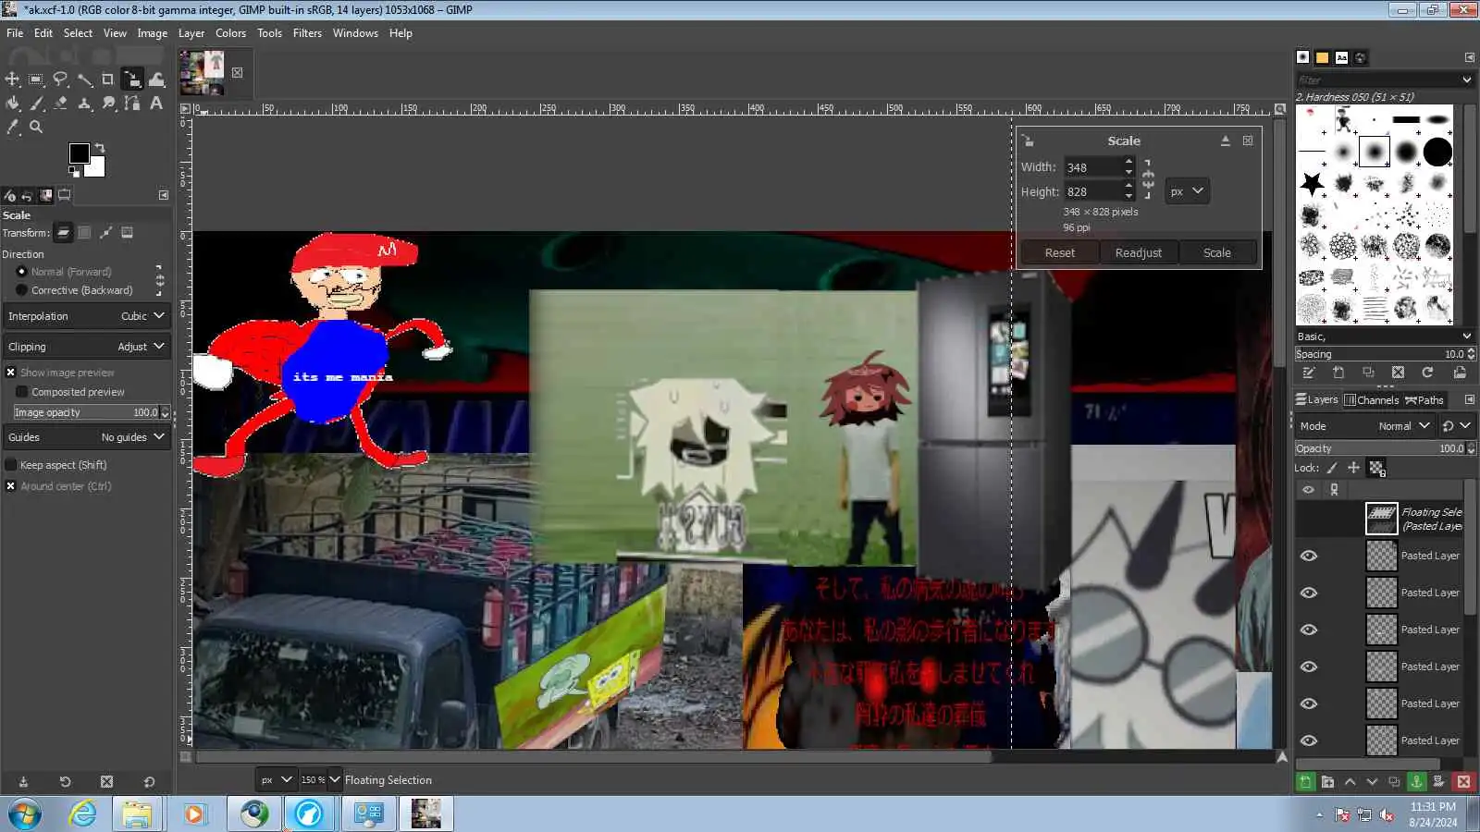The height and width of the screenshot is (832, 1480).
Task: Open status bar px unit dropdown
Action: point(276,780)
